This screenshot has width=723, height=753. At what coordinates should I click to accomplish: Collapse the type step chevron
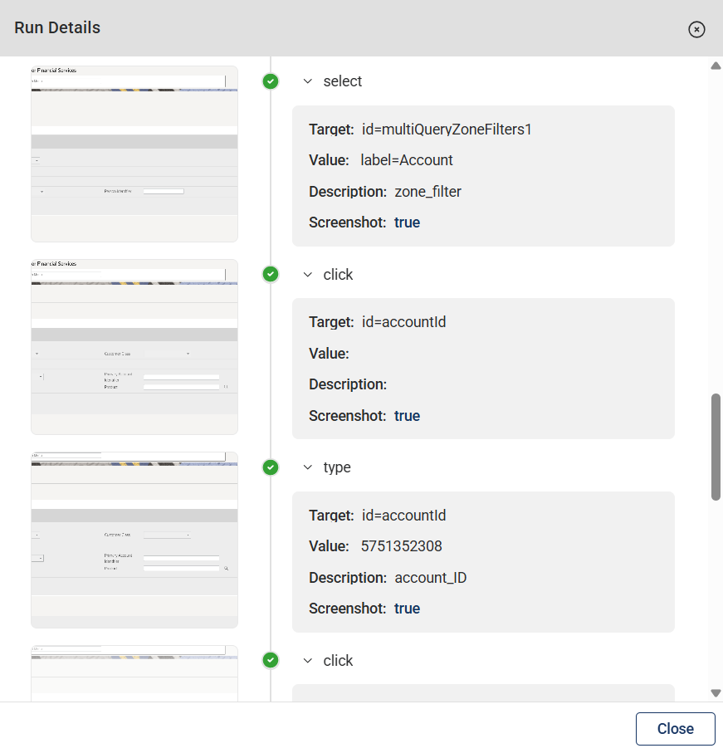tap(308, 467)
